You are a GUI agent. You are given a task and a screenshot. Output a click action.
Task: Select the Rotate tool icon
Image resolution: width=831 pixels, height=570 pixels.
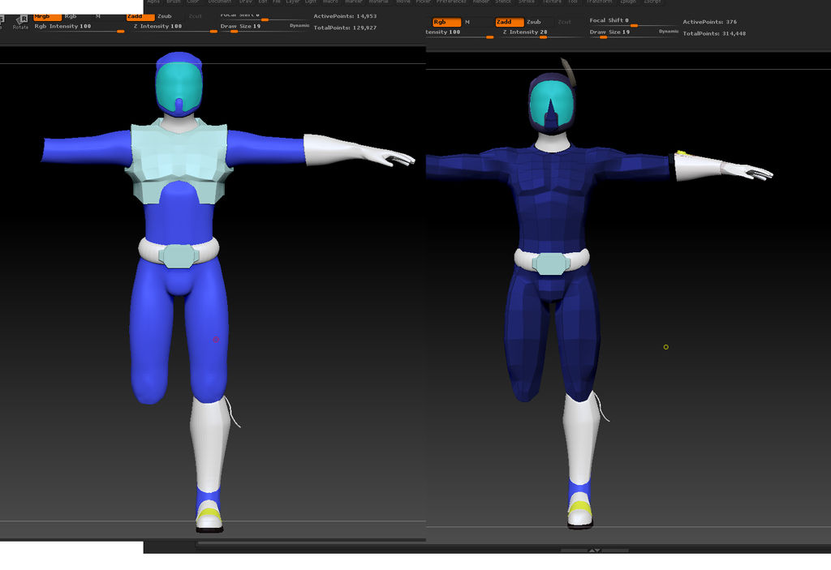coord(20,22)
